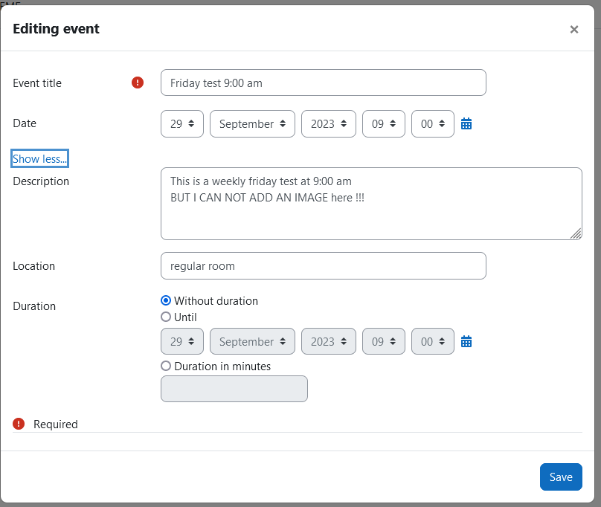
Task: Open the event year dropdown showing 2023
Action: coord(329,124)
